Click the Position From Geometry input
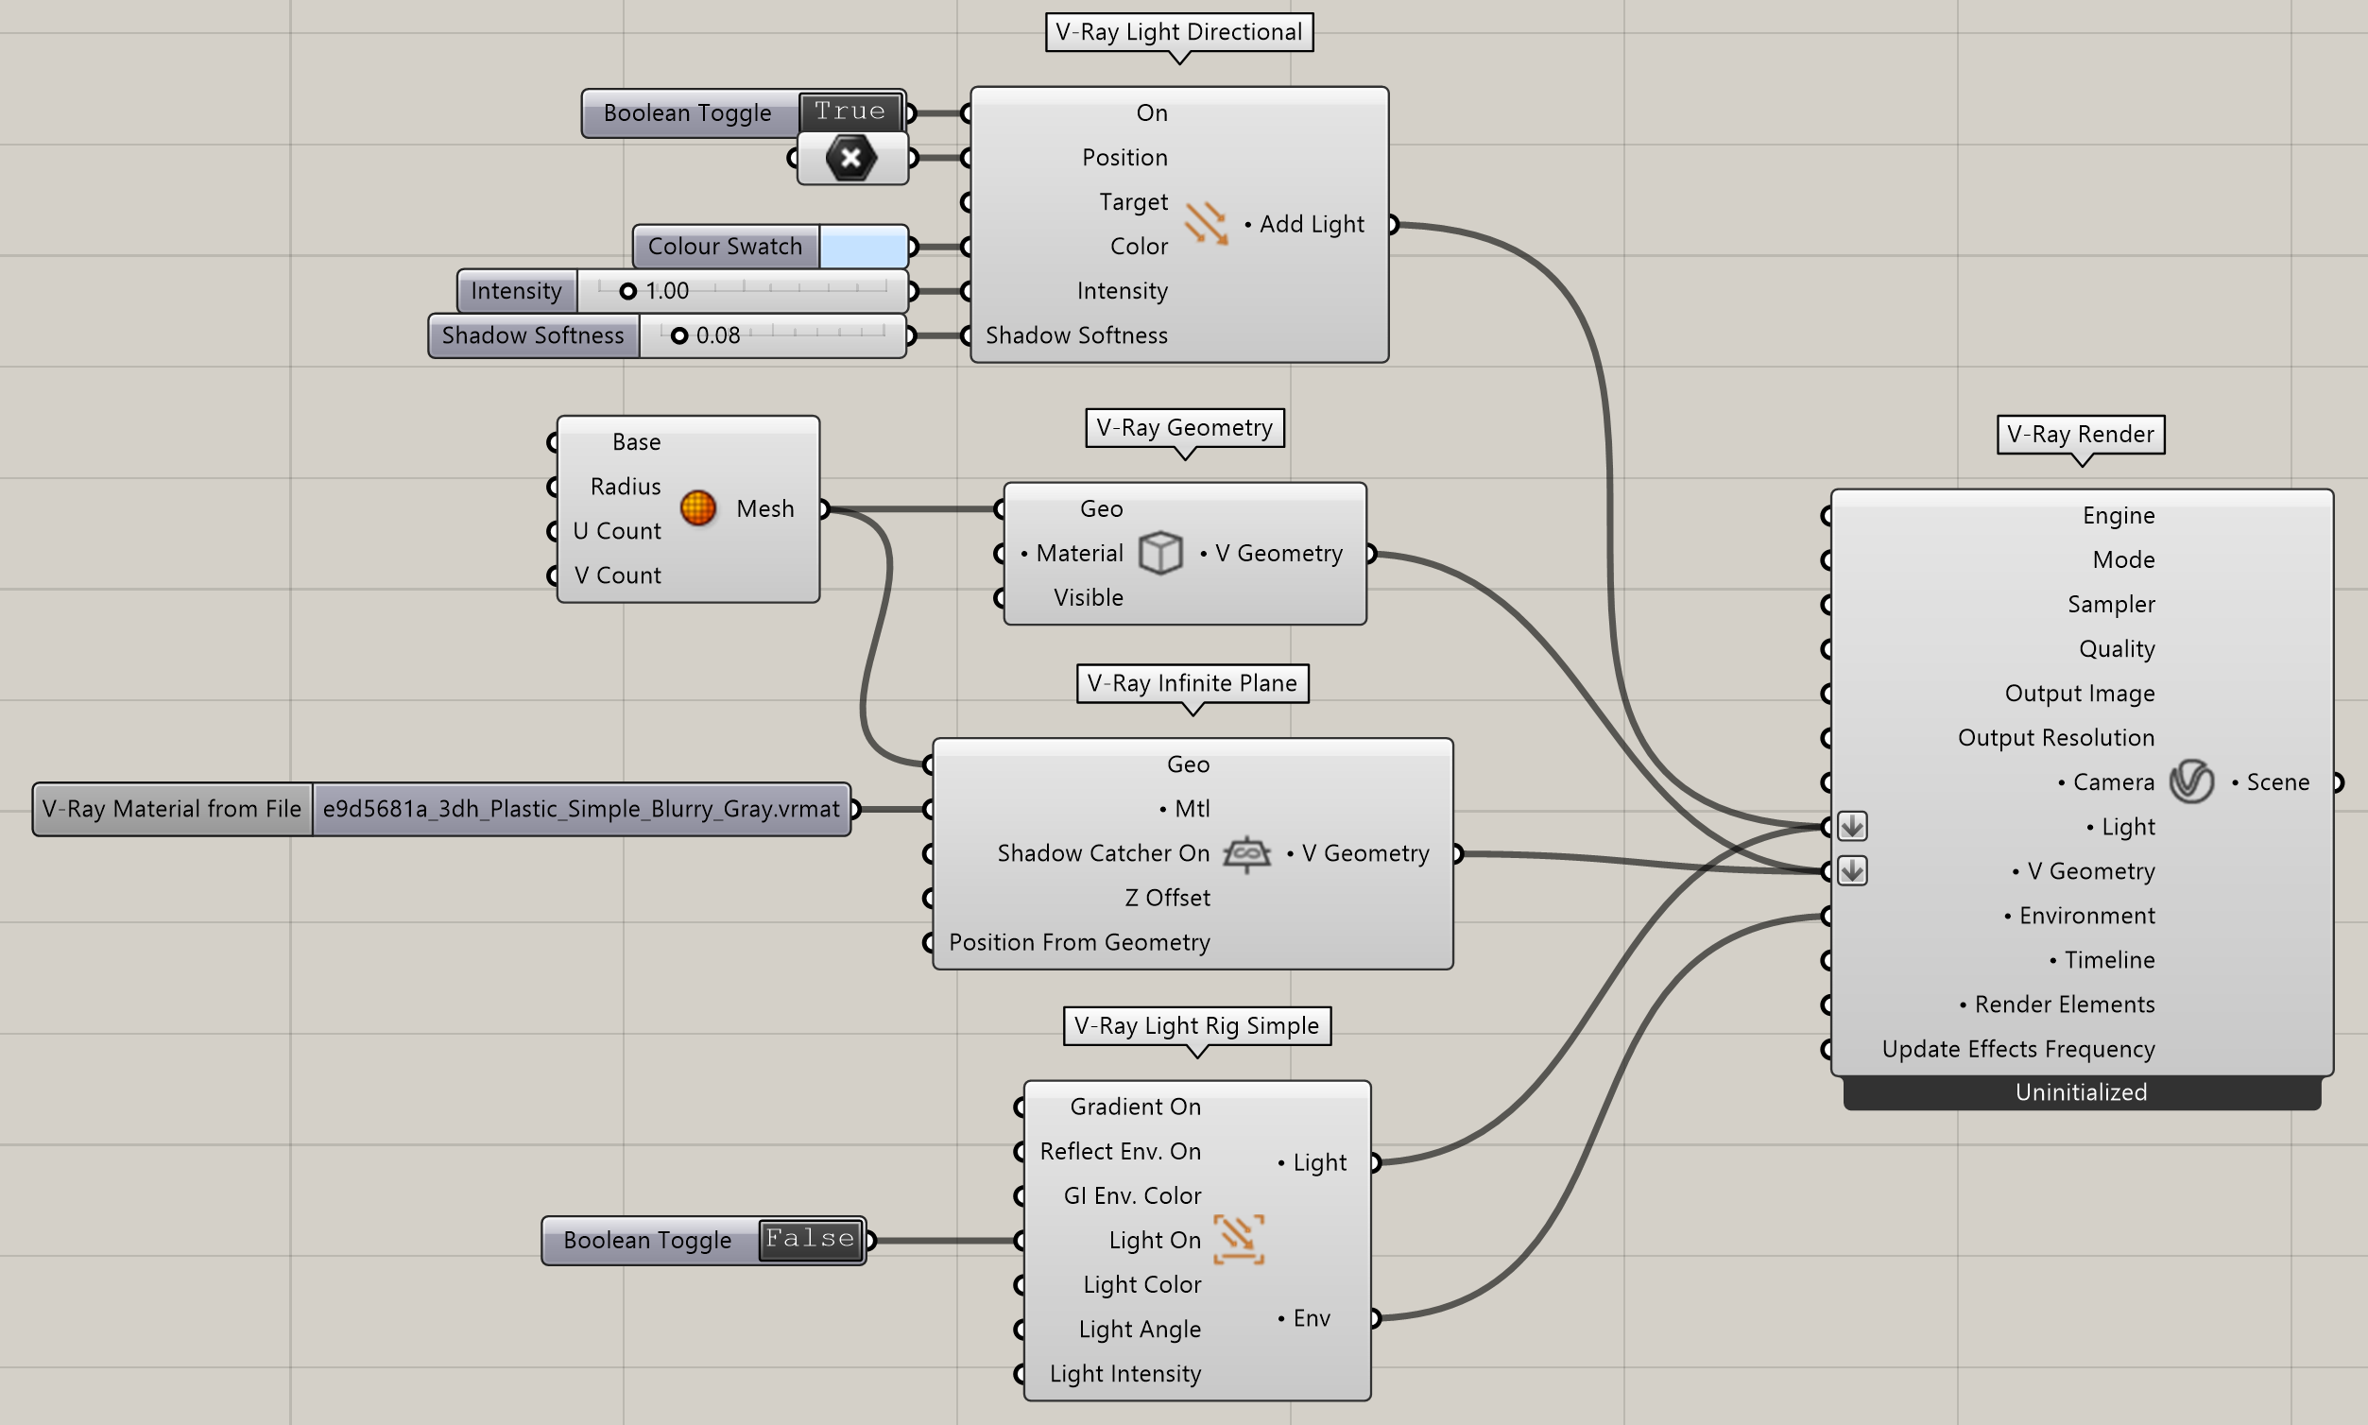The image size is (2368, 1425). [1079, 942]
